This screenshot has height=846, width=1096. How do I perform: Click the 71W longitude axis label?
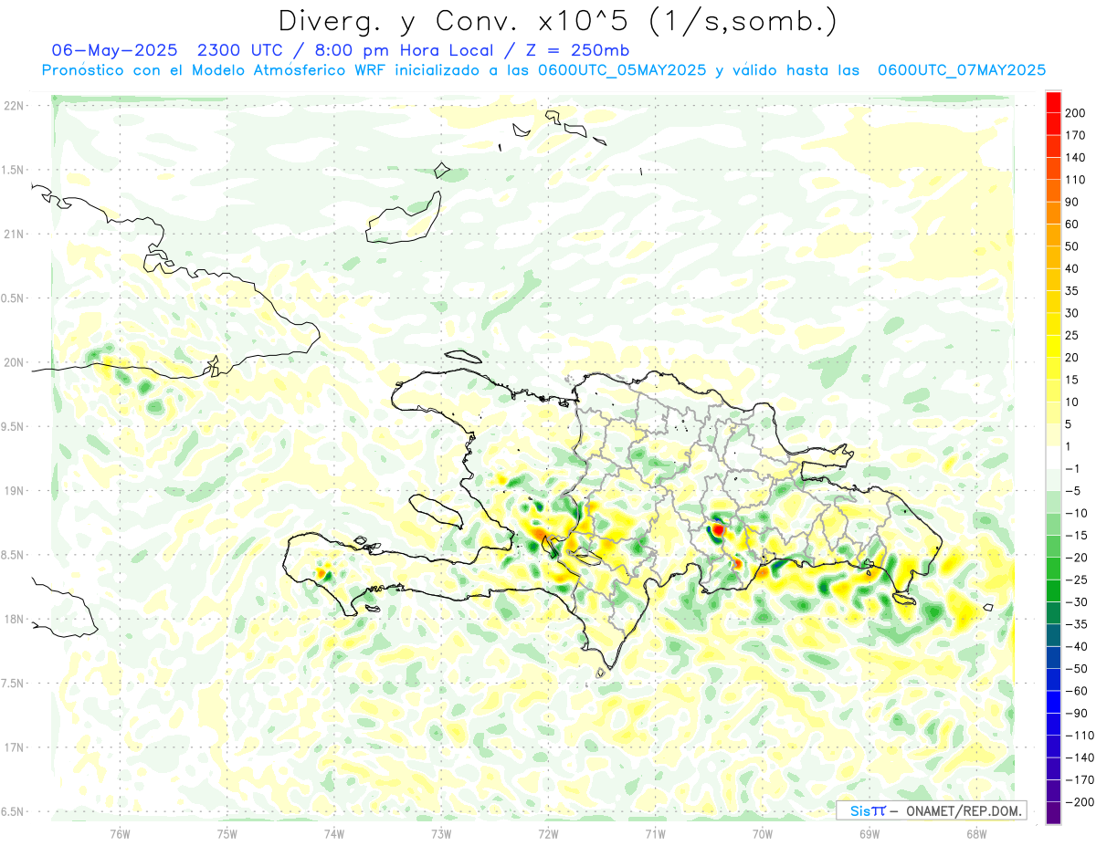click(655, 833)
